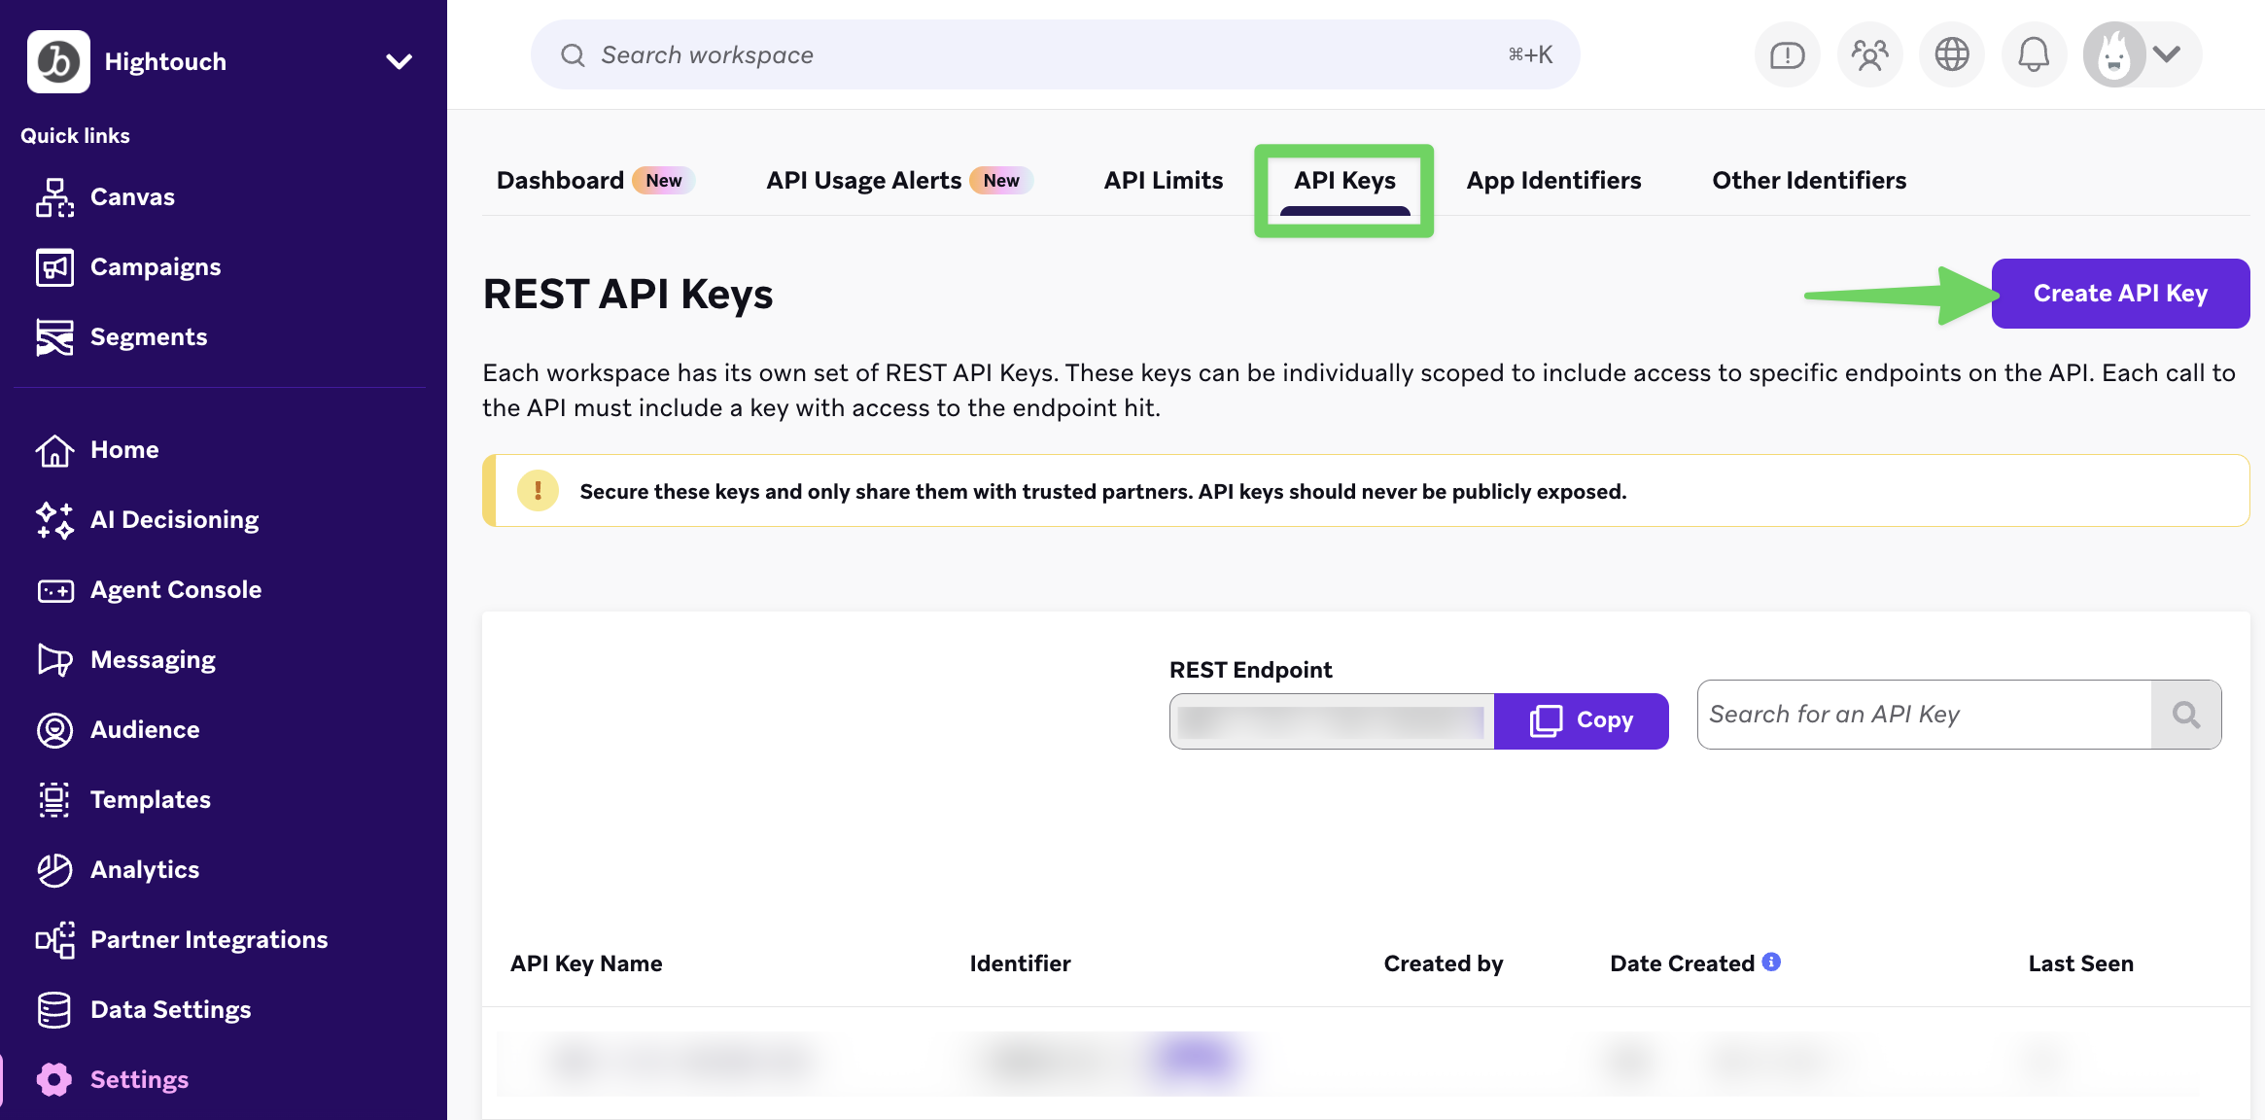This screenshot has height=1120, width=2265.
Task: Go to Home in sidebar
Action: (x=97, y=449)
